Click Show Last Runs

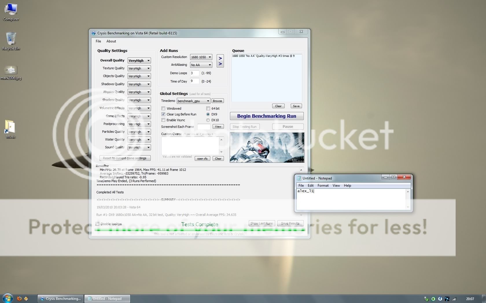[x=262, y=224]
